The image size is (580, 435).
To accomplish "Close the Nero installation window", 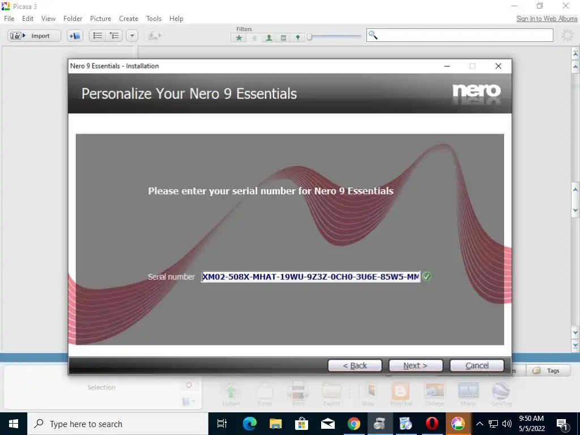I will click(x=498, y=66).
